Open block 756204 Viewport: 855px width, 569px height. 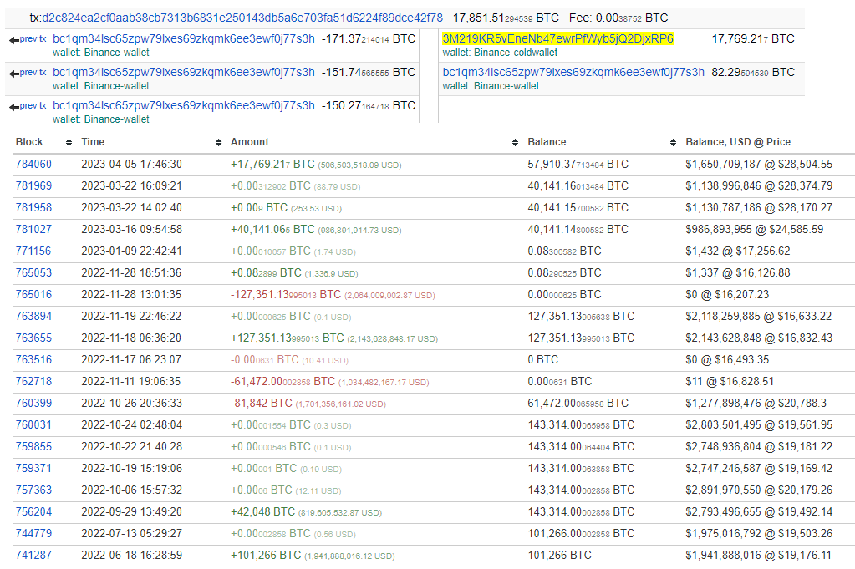pyautogui.click(x=33, y=511)
